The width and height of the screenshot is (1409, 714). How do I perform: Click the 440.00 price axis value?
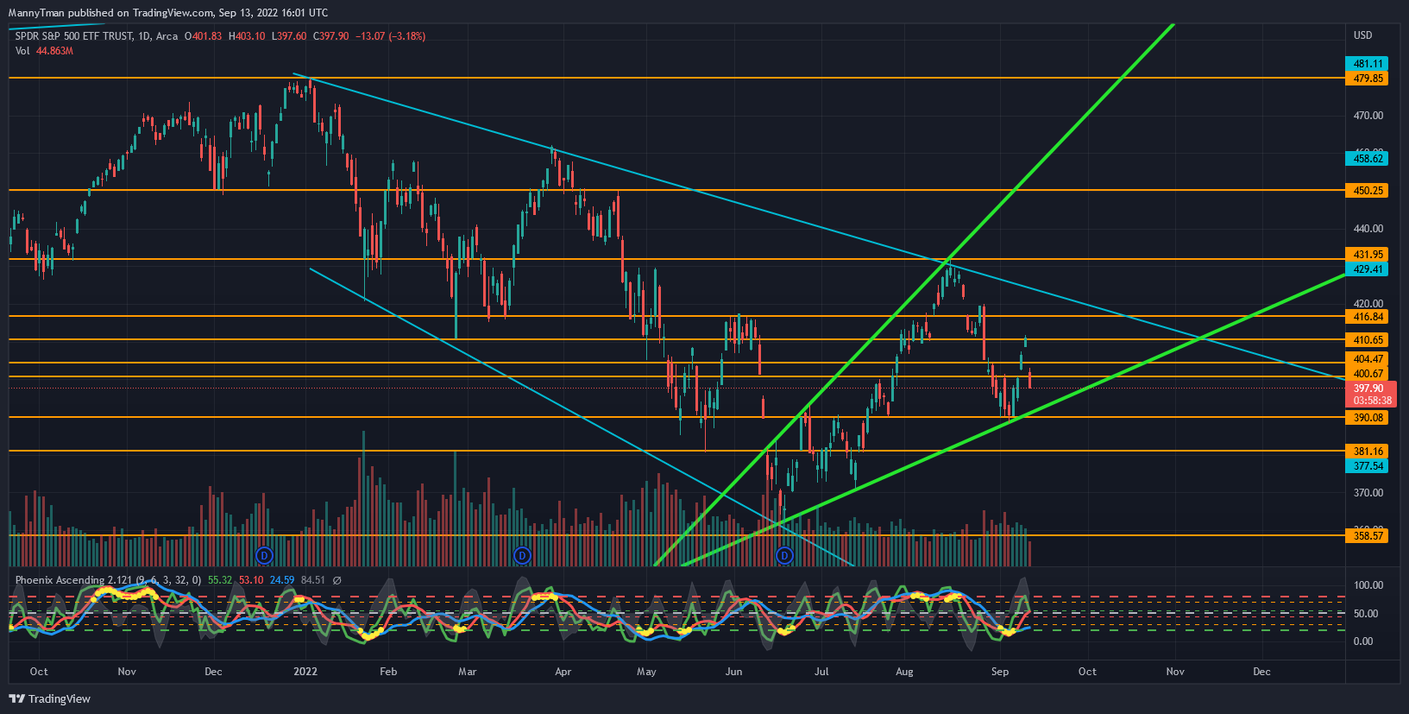point(1368,229)
